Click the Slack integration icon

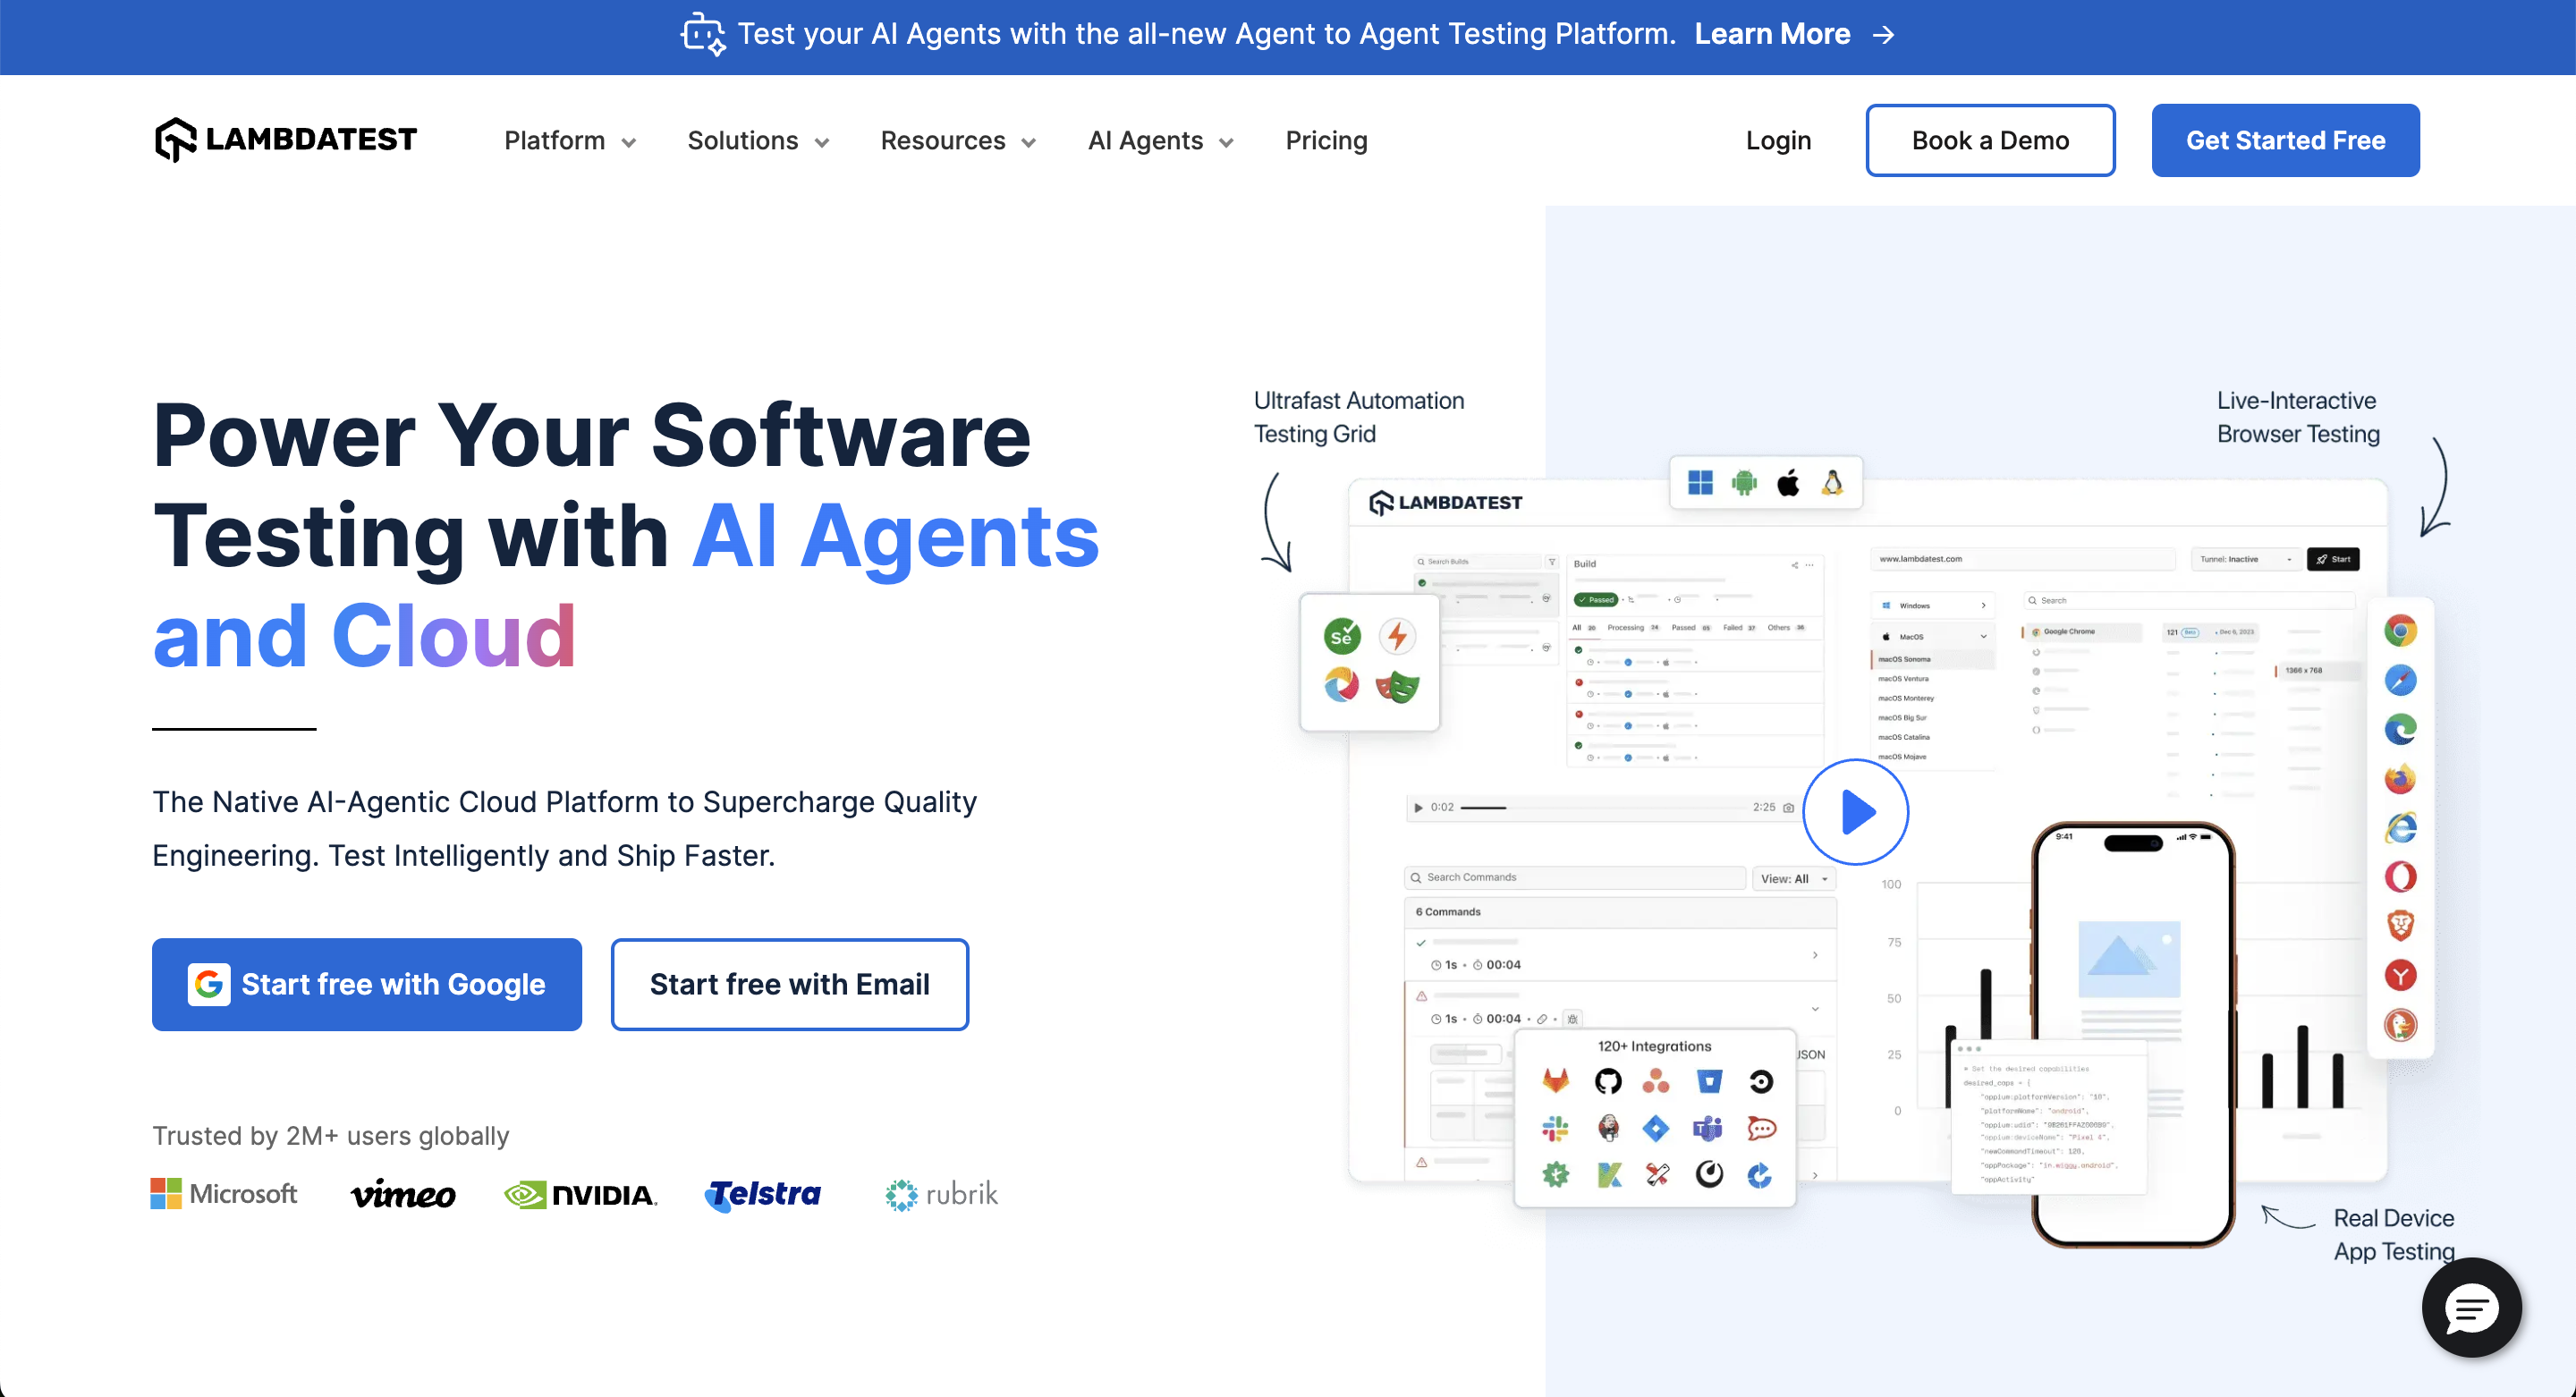point(1555,1129)
